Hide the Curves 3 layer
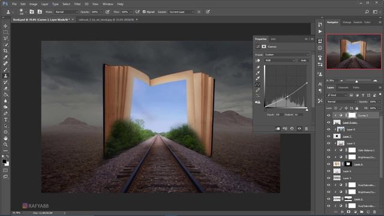384x216 pixels. point(329,115)
